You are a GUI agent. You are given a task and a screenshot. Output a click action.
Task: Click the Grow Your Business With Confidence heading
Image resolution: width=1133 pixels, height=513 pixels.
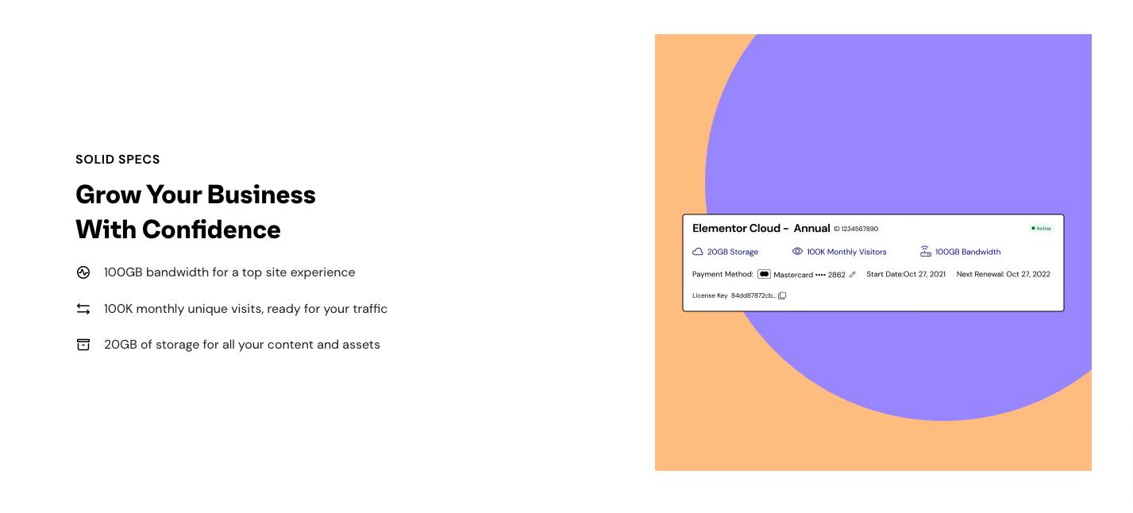click(x=195, y=212)
